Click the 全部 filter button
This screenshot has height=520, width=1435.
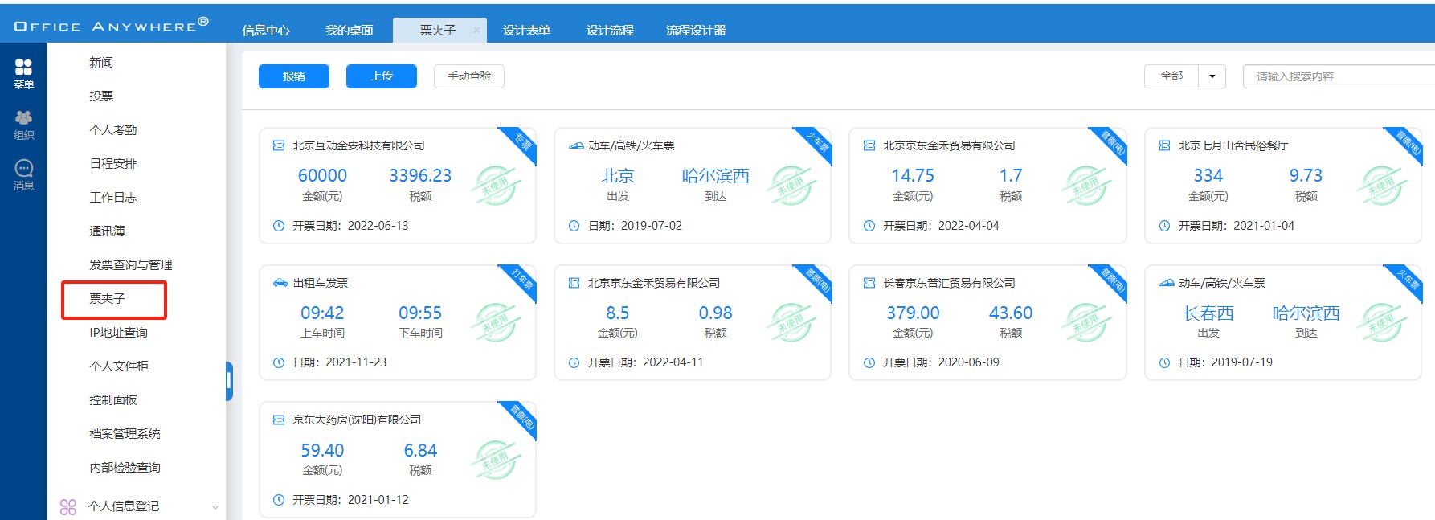(x=1171, y=76)
